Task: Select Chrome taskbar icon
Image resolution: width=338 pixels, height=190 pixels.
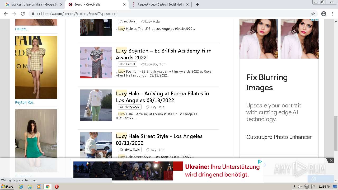Action: [x=48, y=187]
